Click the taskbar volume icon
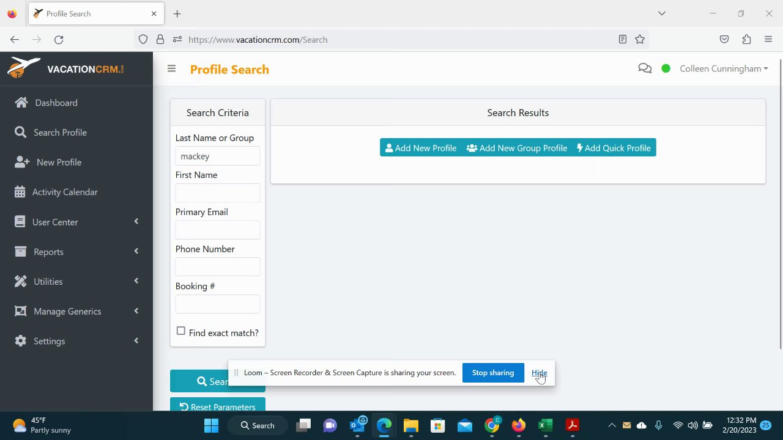The image size is (783, 440). pyautogui.click(x=692, y=425)
